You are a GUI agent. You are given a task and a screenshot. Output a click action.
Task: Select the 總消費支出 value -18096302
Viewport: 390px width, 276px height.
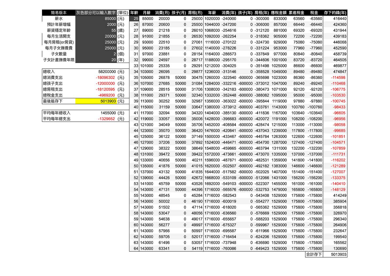point(106,77)
